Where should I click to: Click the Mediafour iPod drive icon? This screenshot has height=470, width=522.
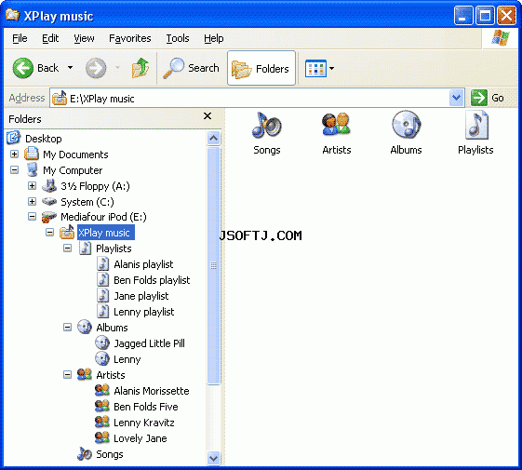[x=49, y=217]
